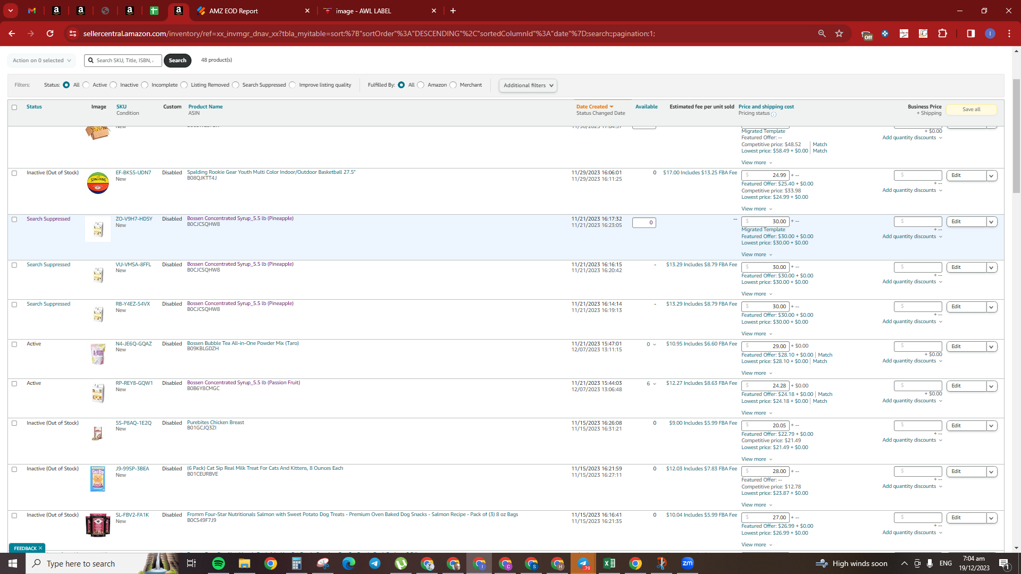
Task: Close the FEEDBACK widget
Action: tap(40, 548)
